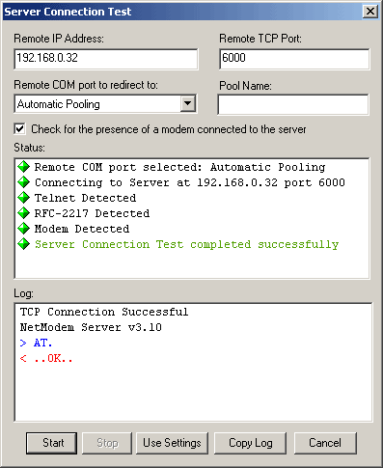Click green diamond next to RFC-2217 Detected

(x=23, y=213)
